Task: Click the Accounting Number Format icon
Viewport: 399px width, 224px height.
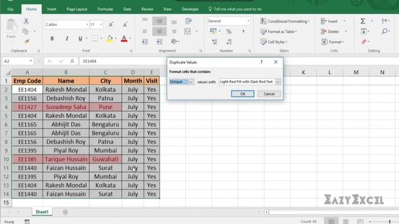Action: [213, 31]
